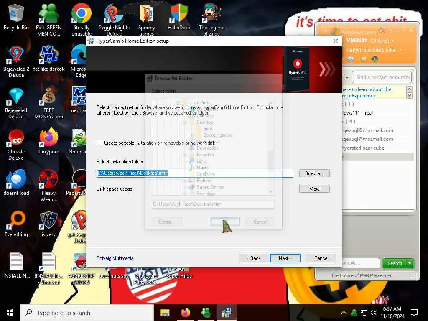Open the EVIL GREEN MEN CO... shortcut
The image size is (428, 321).
[x=48, y=20]
